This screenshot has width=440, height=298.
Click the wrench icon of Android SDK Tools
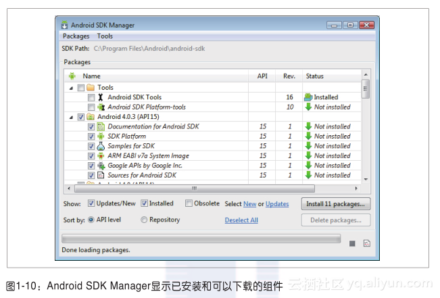pos(101,97)
